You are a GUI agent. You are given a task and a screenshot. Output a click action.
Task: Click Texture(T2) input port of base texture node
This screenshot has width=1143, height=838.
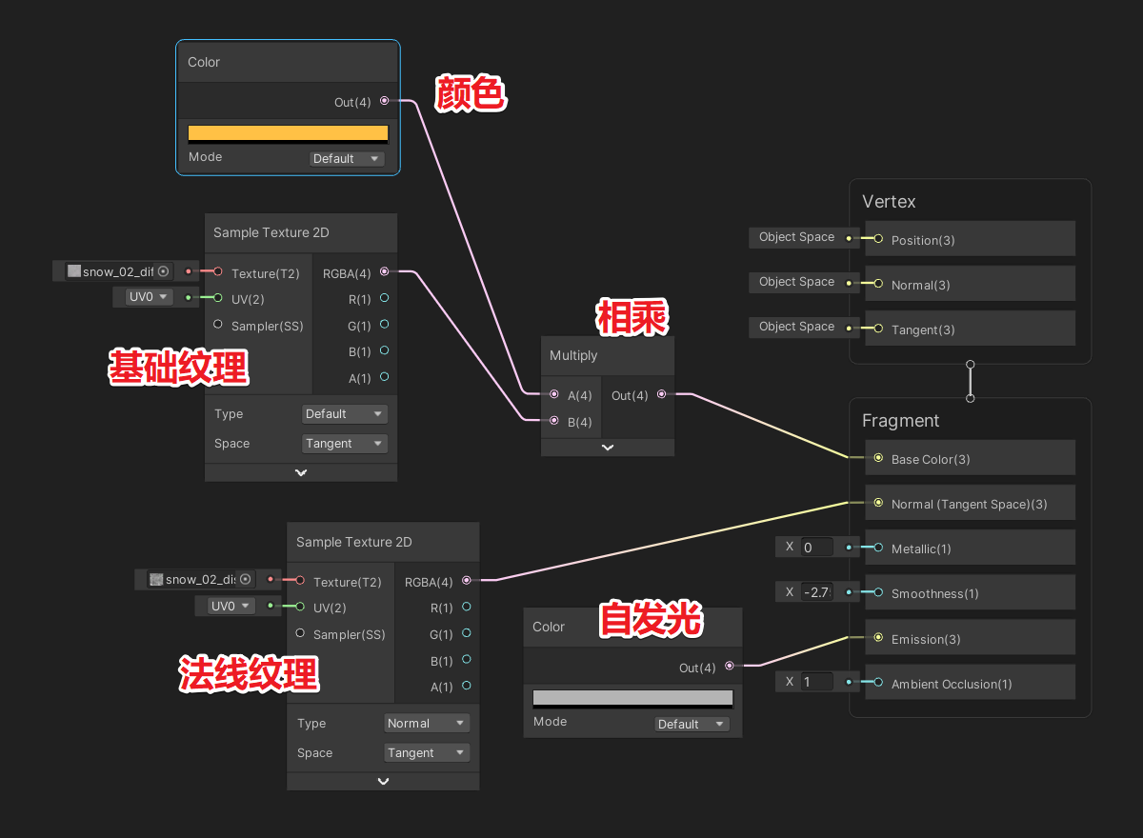pyautogui.click(x=218, y=272)
